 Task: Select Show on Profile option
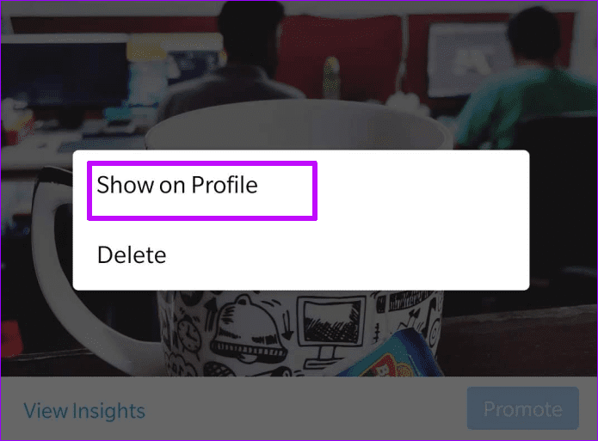[178, 185]
